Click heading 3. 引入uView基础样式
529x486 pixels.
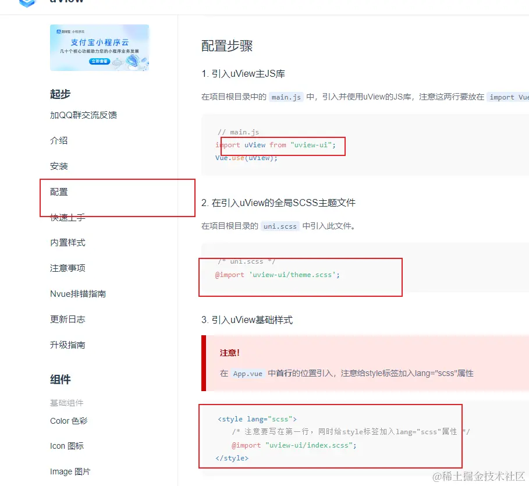pyautogui.click(x=247, y=320)
